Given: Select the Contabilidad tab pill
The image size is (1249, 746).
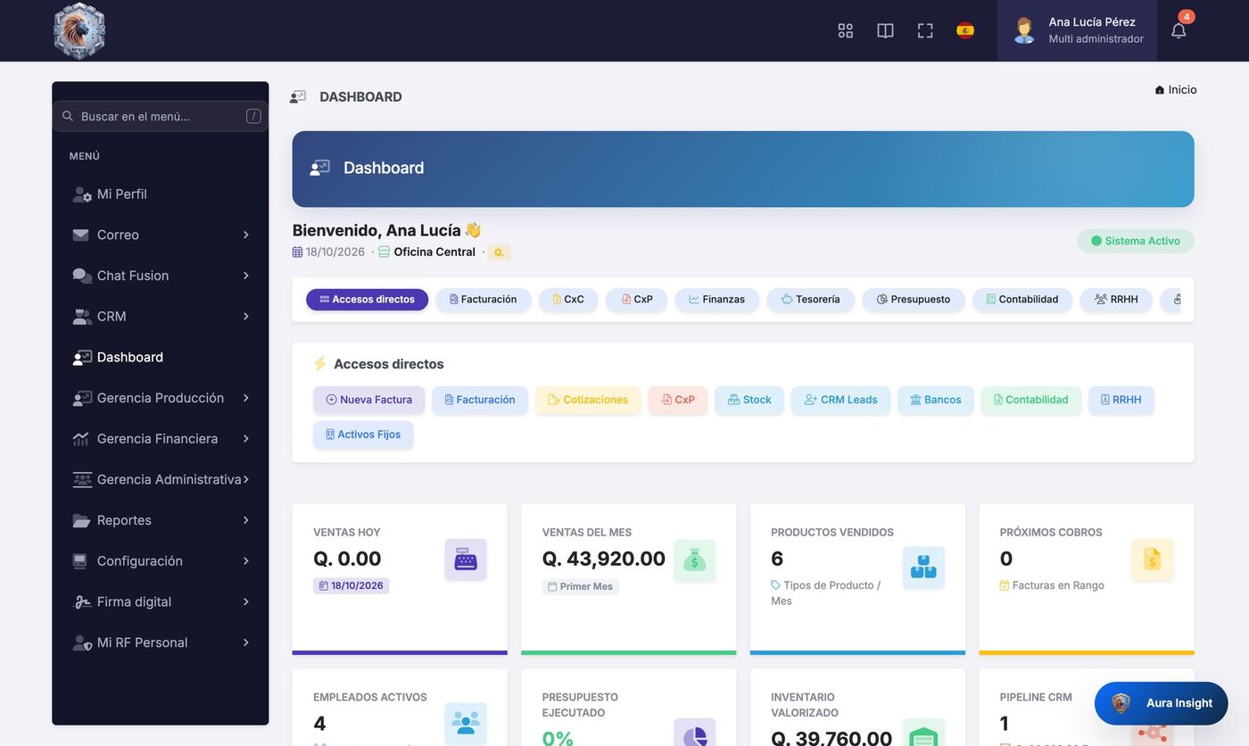Looking at the screenshot, I should coord(1022,300).
